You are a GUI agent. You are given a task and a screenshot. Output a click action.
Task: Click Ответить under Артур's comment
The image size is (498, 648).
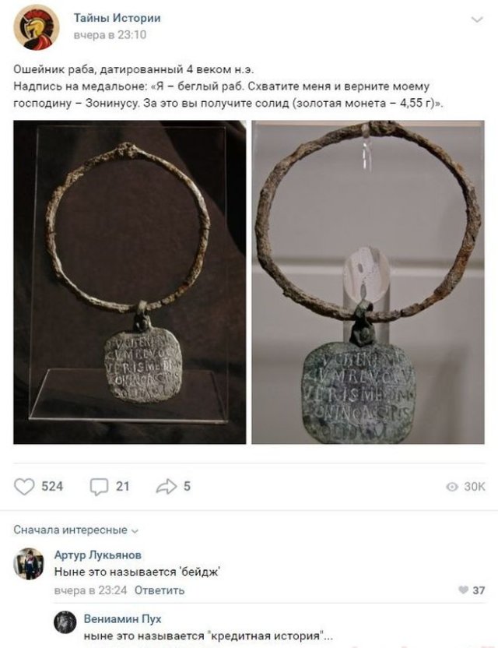pyautogui.click(x=160, y=590)
